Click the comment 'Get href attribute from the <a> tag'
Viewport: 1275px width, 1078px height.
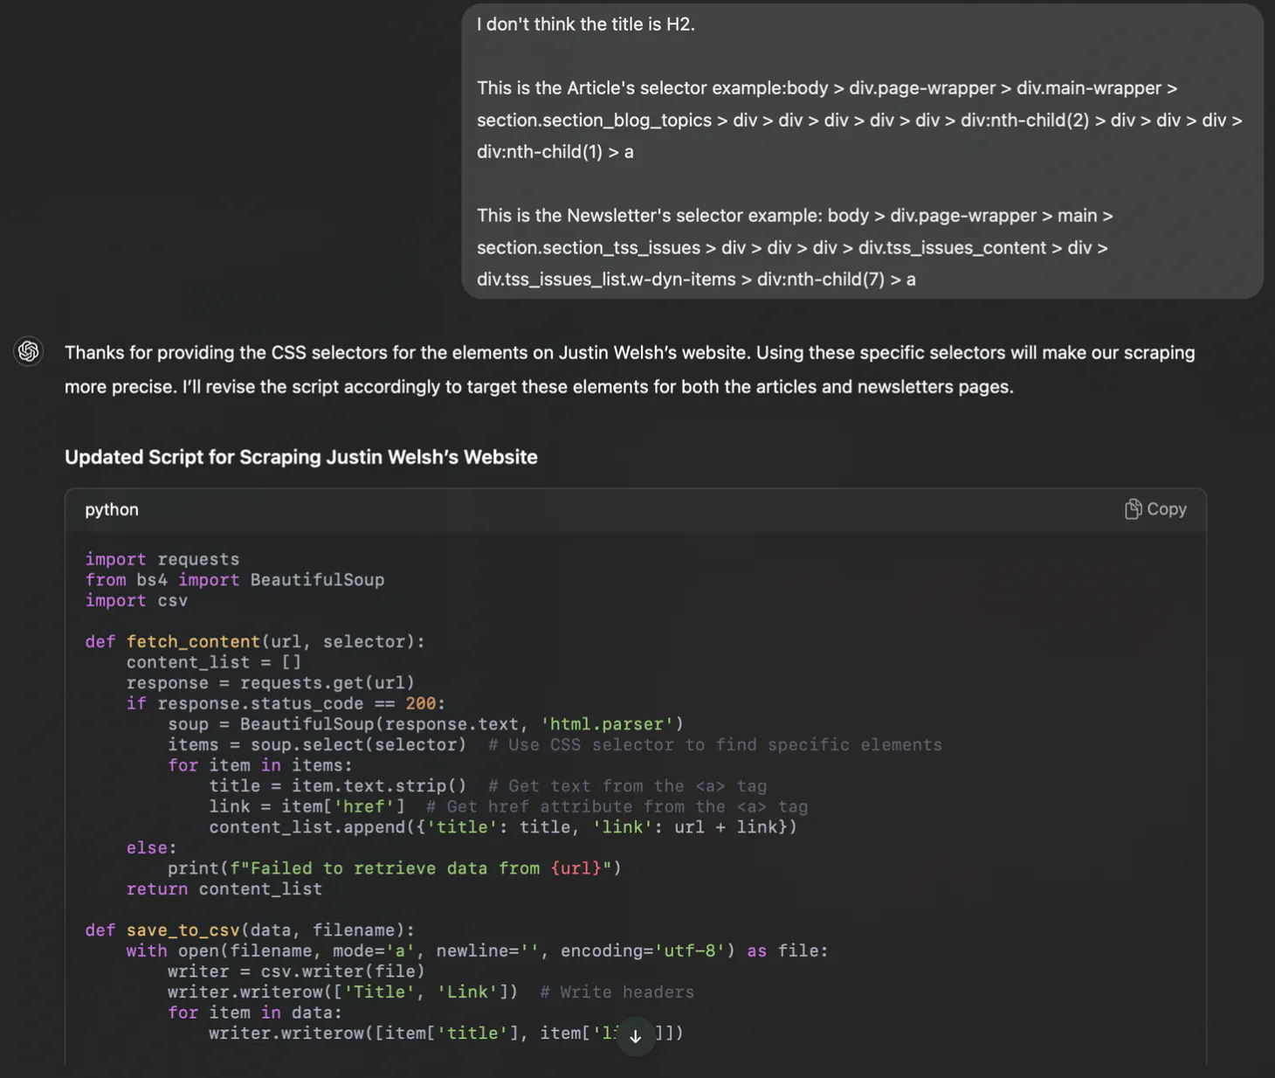click(x=617, y=807)
